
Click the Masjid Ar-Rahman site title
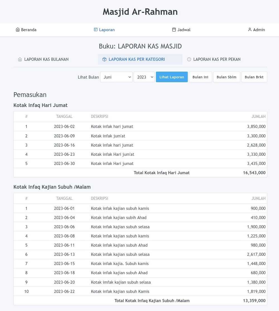coord(140,12)
